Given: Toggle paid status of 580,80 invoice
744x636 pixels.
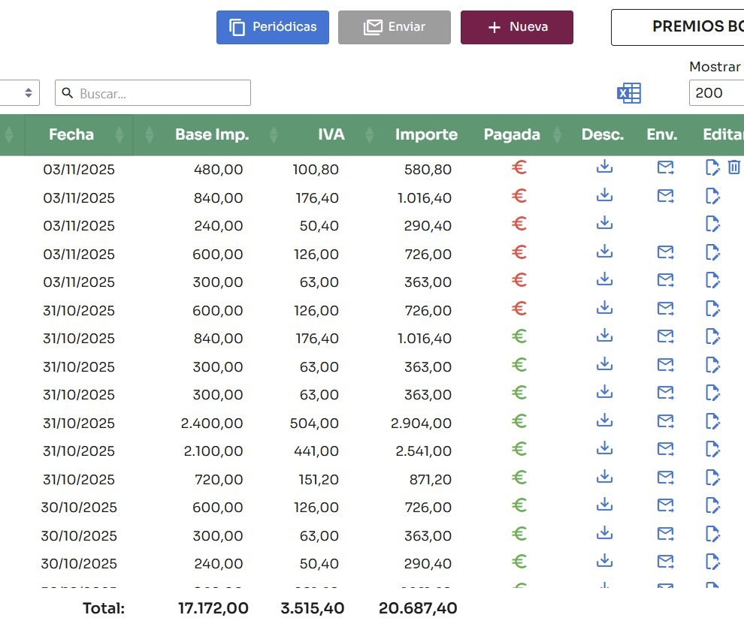Looking at the screenshot, I should pyautogui.click(x=519, y=167).
